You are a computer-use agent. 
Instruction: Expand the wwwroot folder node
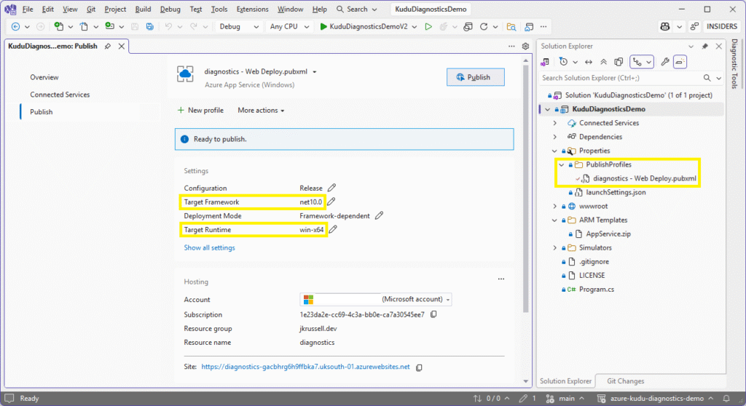554,206
